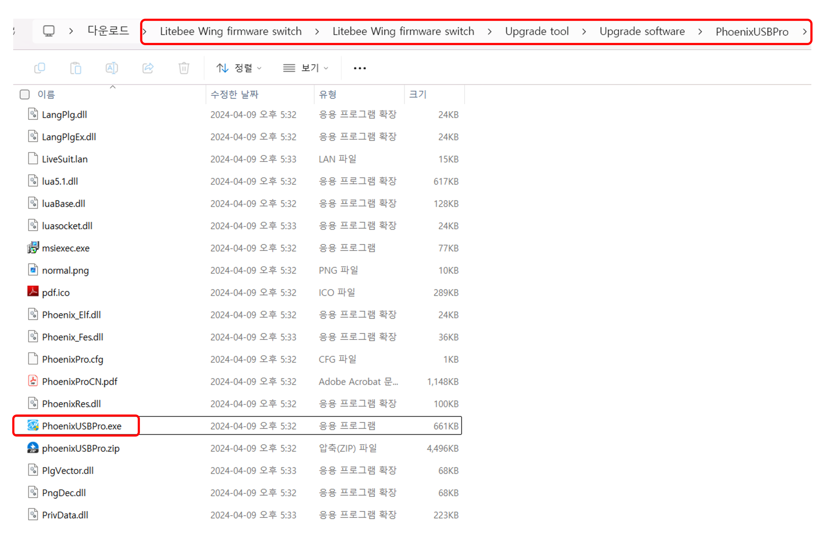Go to 다운로드 folder in breadcrumb
This screenshot has height=539, width=825.
pos(108,31)
